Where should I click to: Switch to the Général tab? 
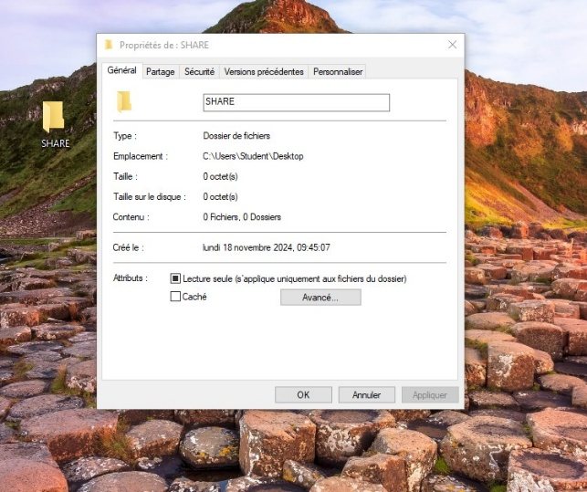tap(121, 70)
